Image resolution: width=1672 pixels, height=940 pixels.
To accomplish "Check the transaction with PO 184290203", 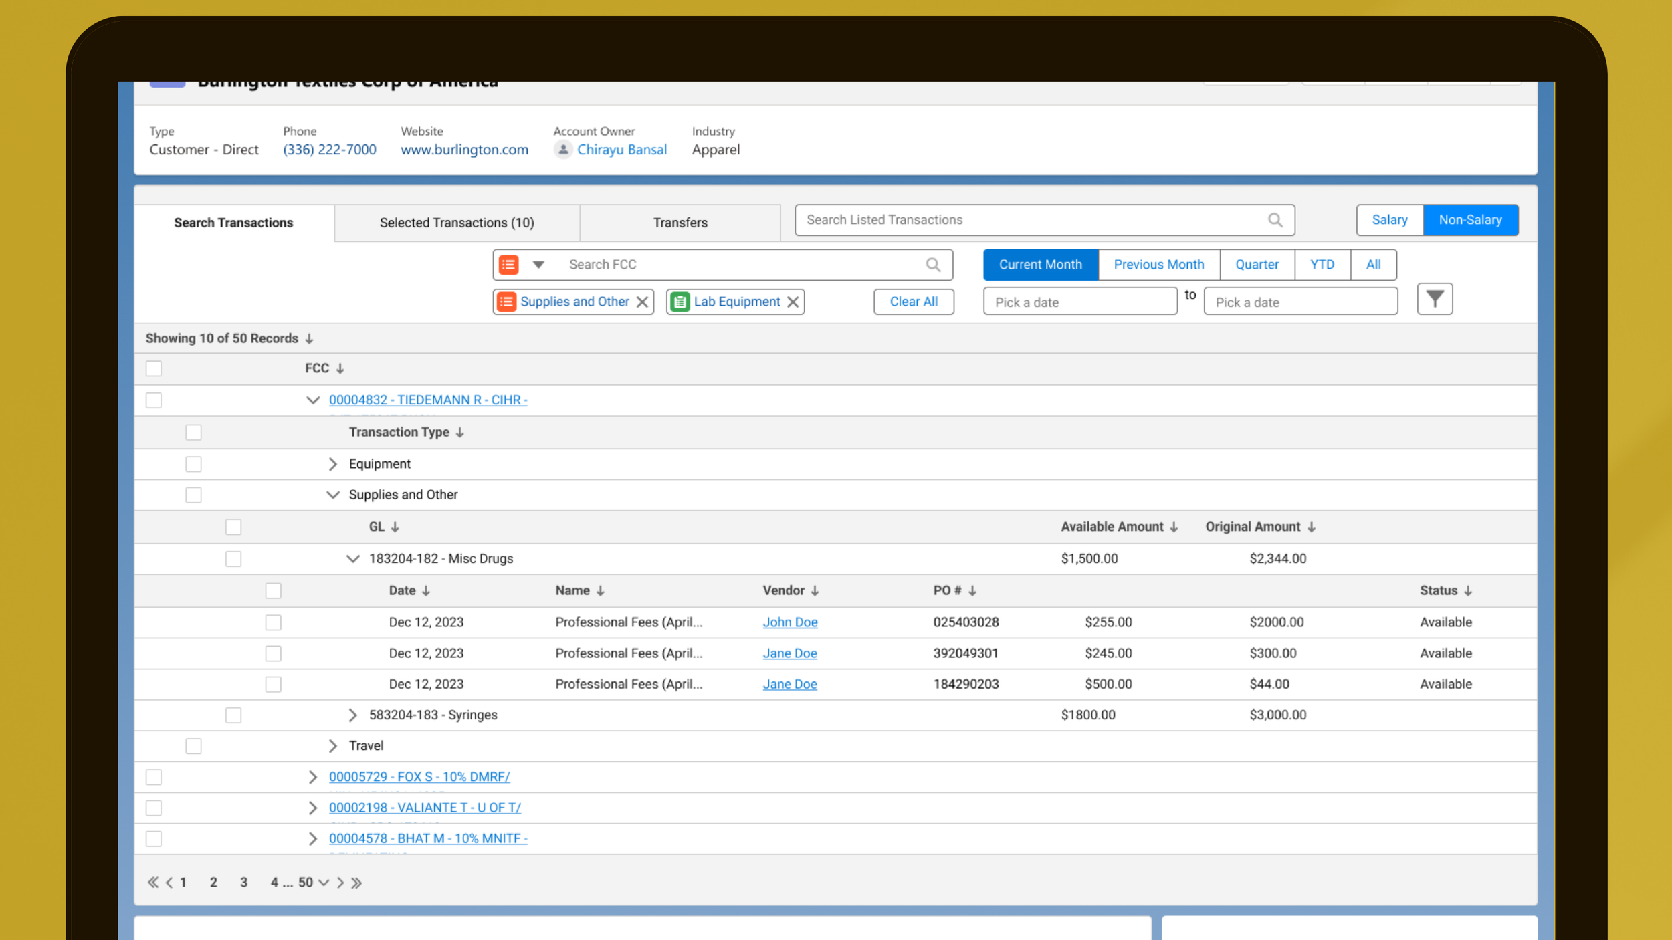I will [x=273, y=684].
